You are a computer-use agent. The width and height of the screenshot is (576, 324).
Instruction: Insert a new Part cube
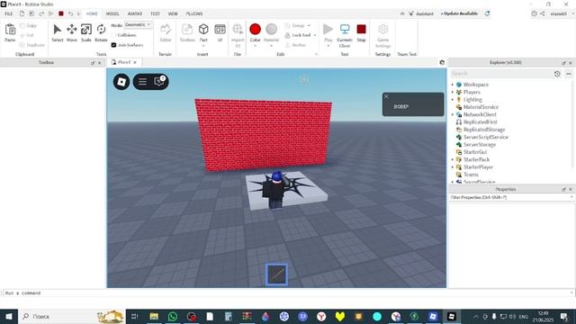pos(203,30)
